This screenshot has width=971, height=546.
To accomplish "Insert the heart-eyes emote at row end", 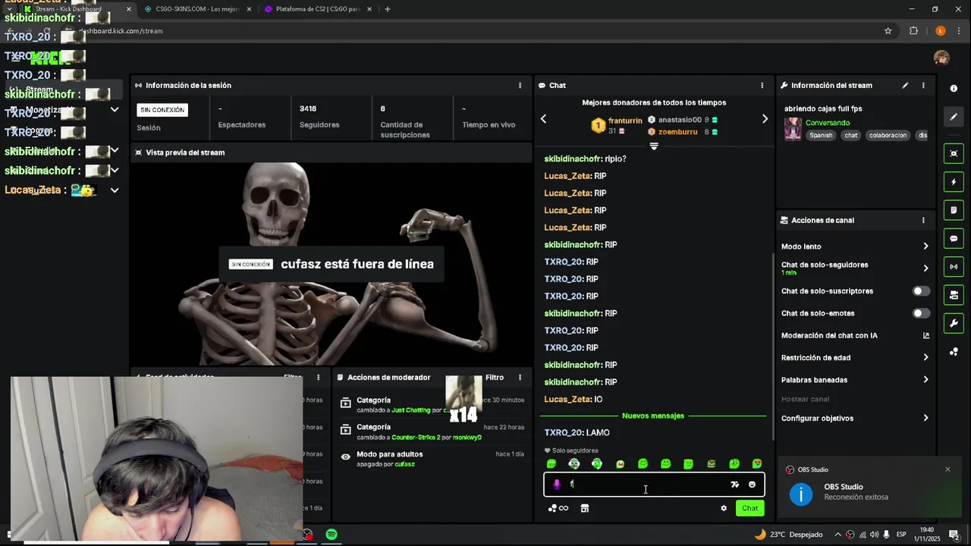I will (757, 464).
